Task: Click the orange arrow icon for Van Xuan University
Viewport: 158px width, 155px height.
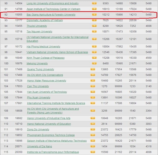Action: pyautogui.click(x=93, y=92)
